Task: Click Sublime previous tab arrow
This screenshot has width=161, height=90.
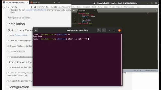Action: pos(73,10)
